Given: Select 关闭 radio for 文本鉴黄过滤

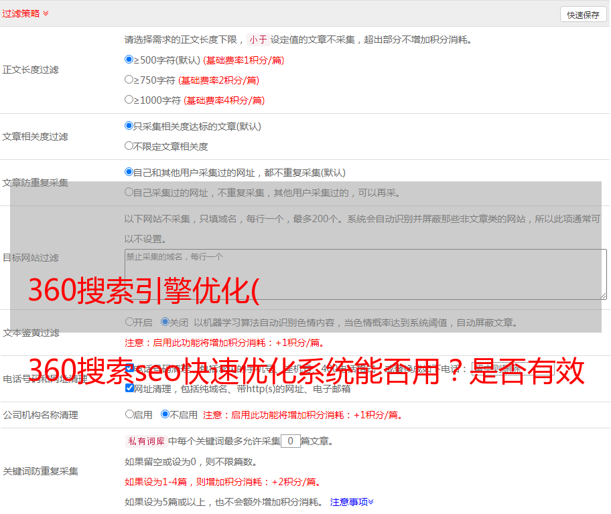Looking at the screenshot, I should pyautogui.click(x=165, y=322).
